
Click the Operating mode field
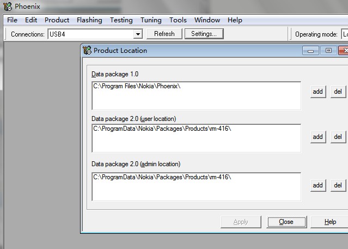pos(344,34)
